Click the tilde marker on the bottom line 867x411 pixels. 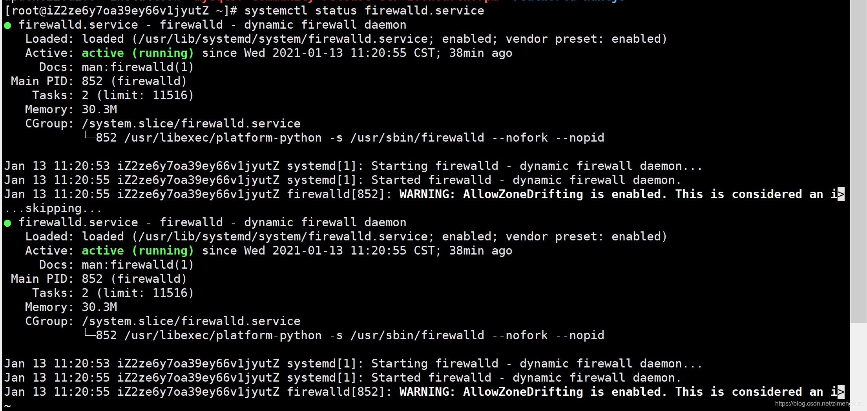[7, 406]
